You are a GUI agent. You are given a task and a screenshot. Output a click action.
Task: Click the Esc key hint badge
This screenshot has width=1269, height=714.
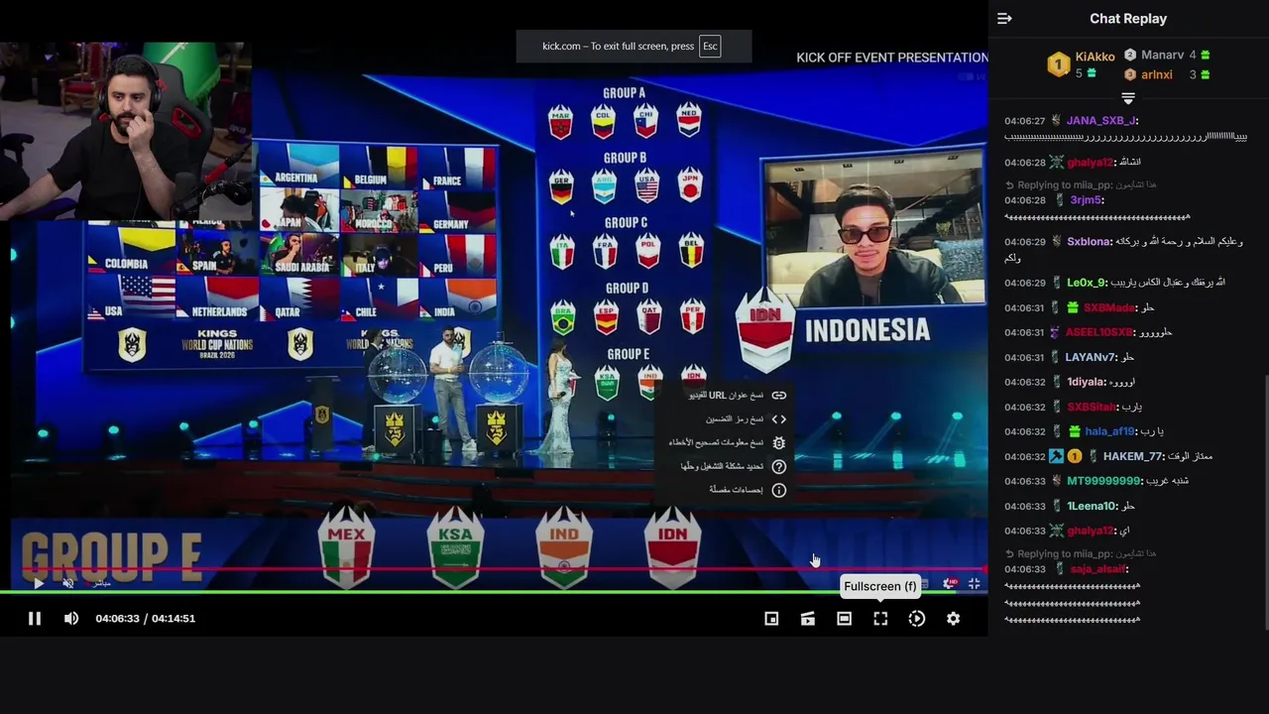pos(710,46)
